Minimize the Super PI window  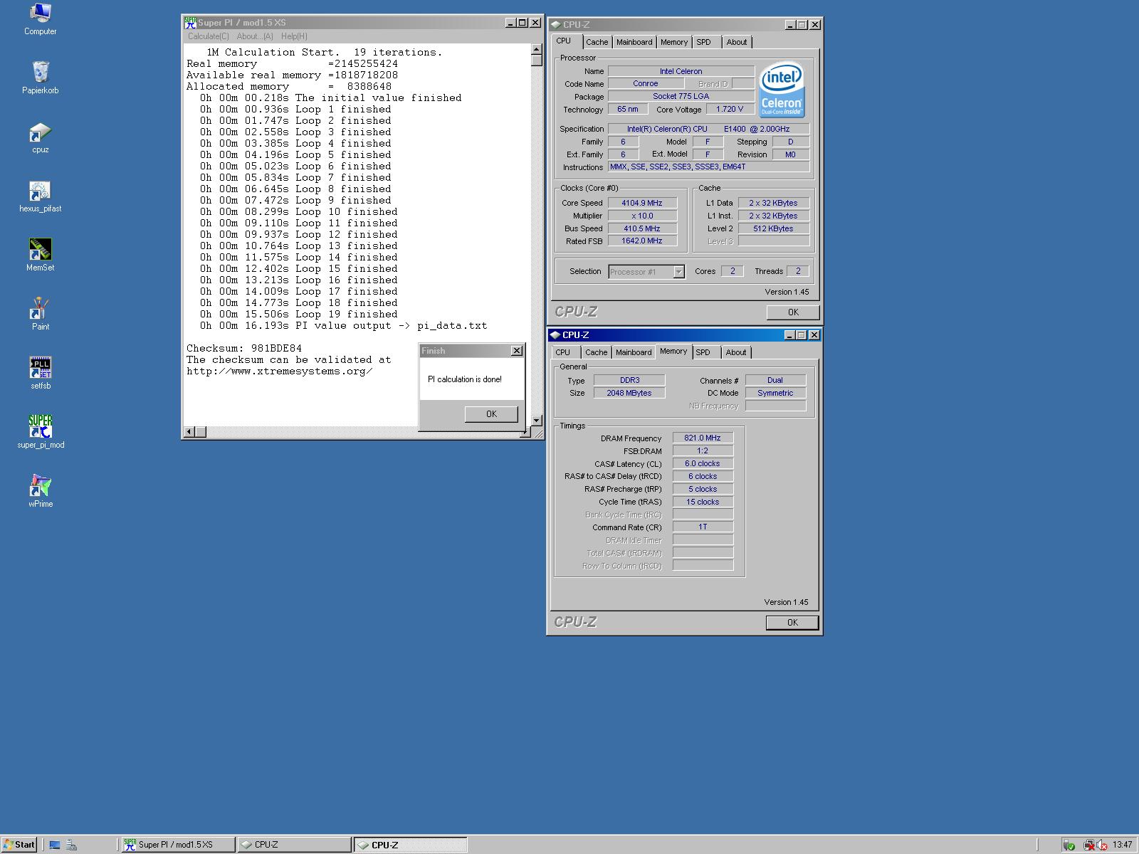coord(510,23)
